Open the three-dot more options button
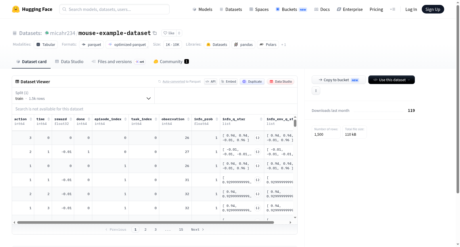Screen dimensions: 460x247 [316, 91]
